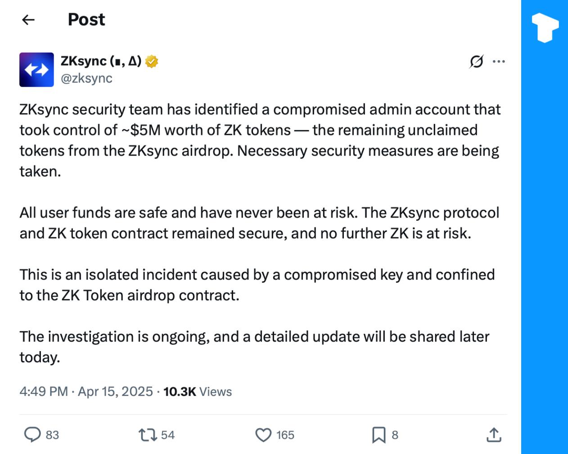This screenshot has width=568, height=454.
Task: Go back using the left arrow
Action: pos(28,19)
